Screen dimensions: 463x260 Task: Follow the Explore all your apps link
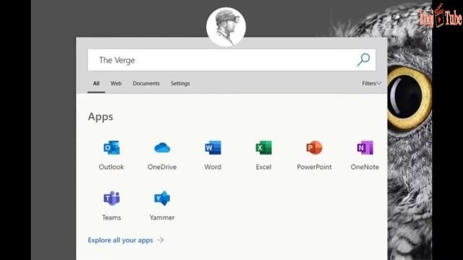coord(126,240)
